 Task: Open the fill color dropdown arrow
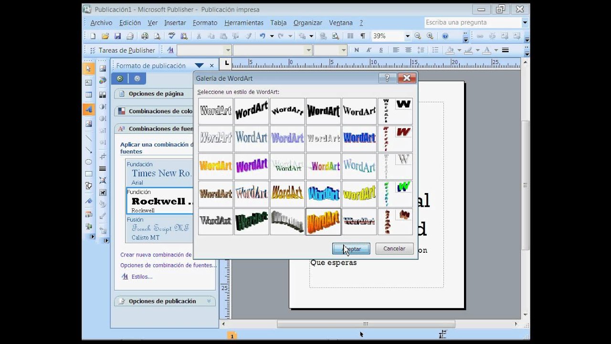tap(459, 50)
